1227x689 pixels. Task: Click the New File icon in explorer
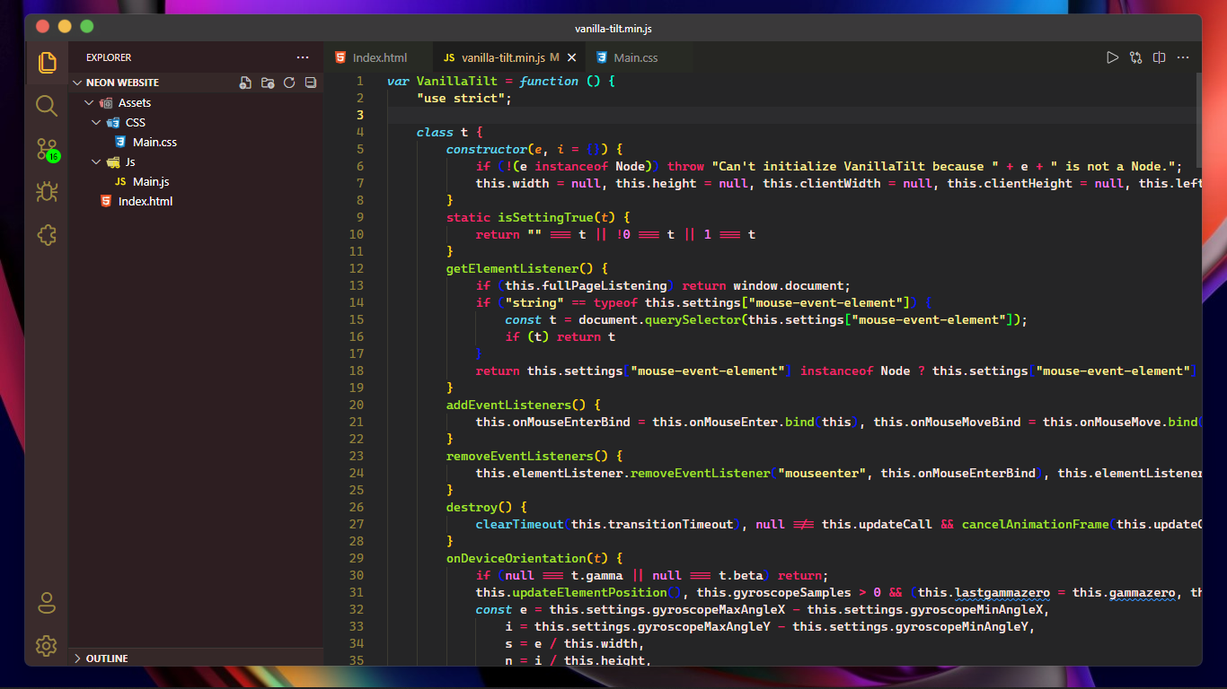click(x=245, y=83)
